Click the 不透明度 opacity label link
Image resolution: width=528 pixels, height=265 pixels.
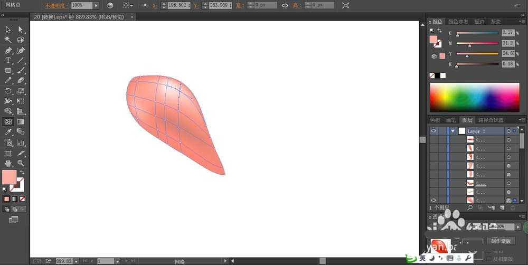coord(55,5)
